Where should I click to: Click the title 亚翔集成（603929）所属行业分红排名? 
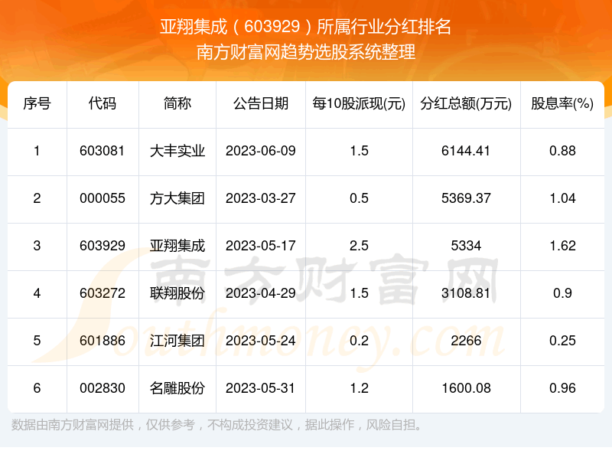coord(306,28)
